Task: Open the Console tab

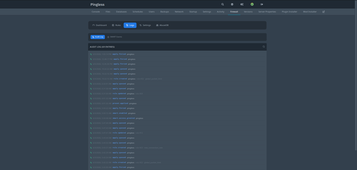Action: 96,12
